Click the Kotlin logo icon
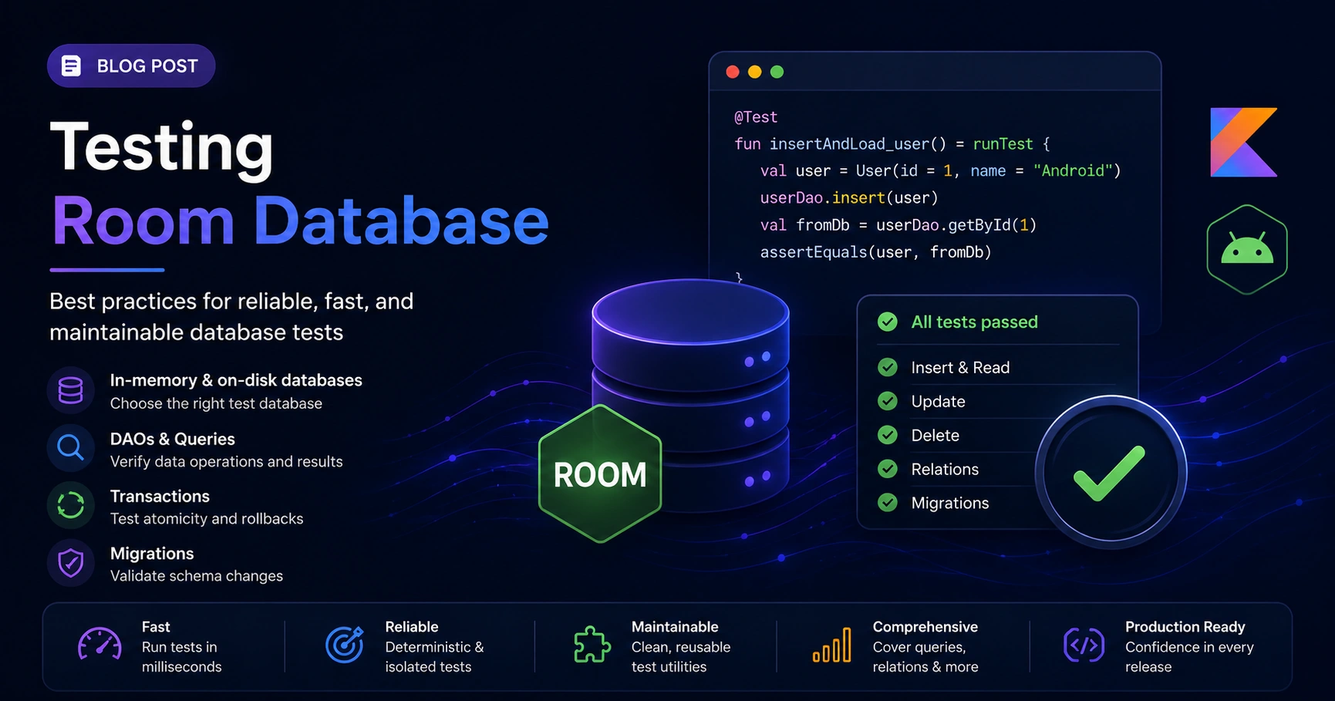1335x701 pixels. 1243,142
